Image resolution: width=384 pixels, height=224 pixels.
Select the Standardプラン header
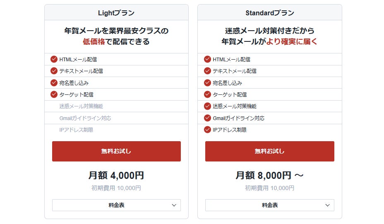pyautogui.click(x=270, y=13)
